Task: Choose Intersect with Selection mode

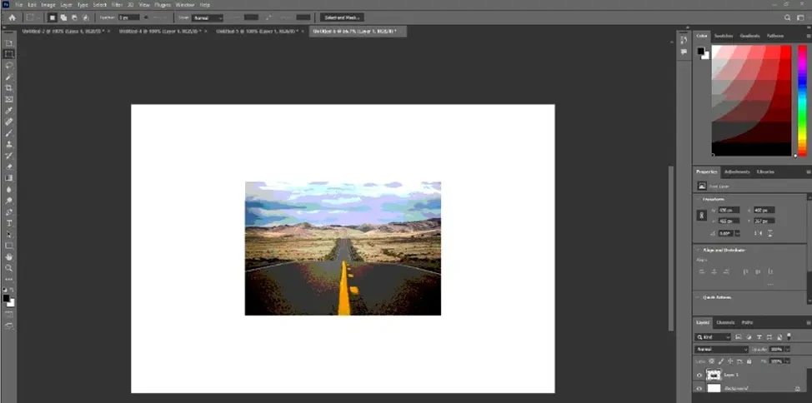Action: click(86, 17)
